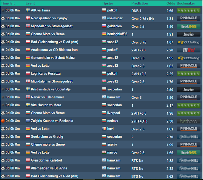The width and height of the screenshot is (203, 180).
Task: Click the Russian flag next to goldenleo
Action: tap(104, 26)
